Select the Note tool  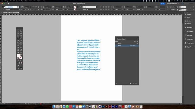click(x=18, y=50)
